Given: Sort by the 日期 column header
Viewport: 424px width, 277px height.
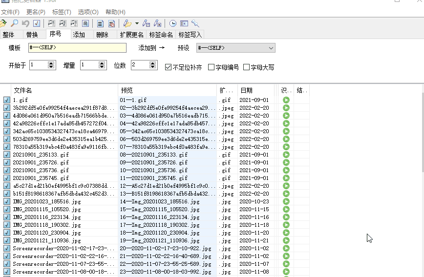Looking at the screenshot, I should 256,90.
